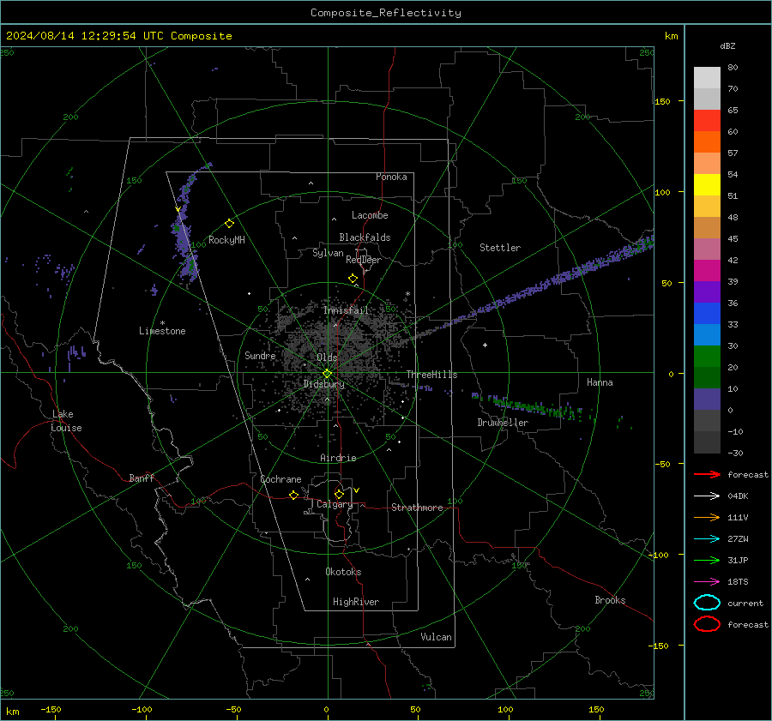Click the ThreeHills label
Screen dimensions: 772x721
[x=431, y=375]
